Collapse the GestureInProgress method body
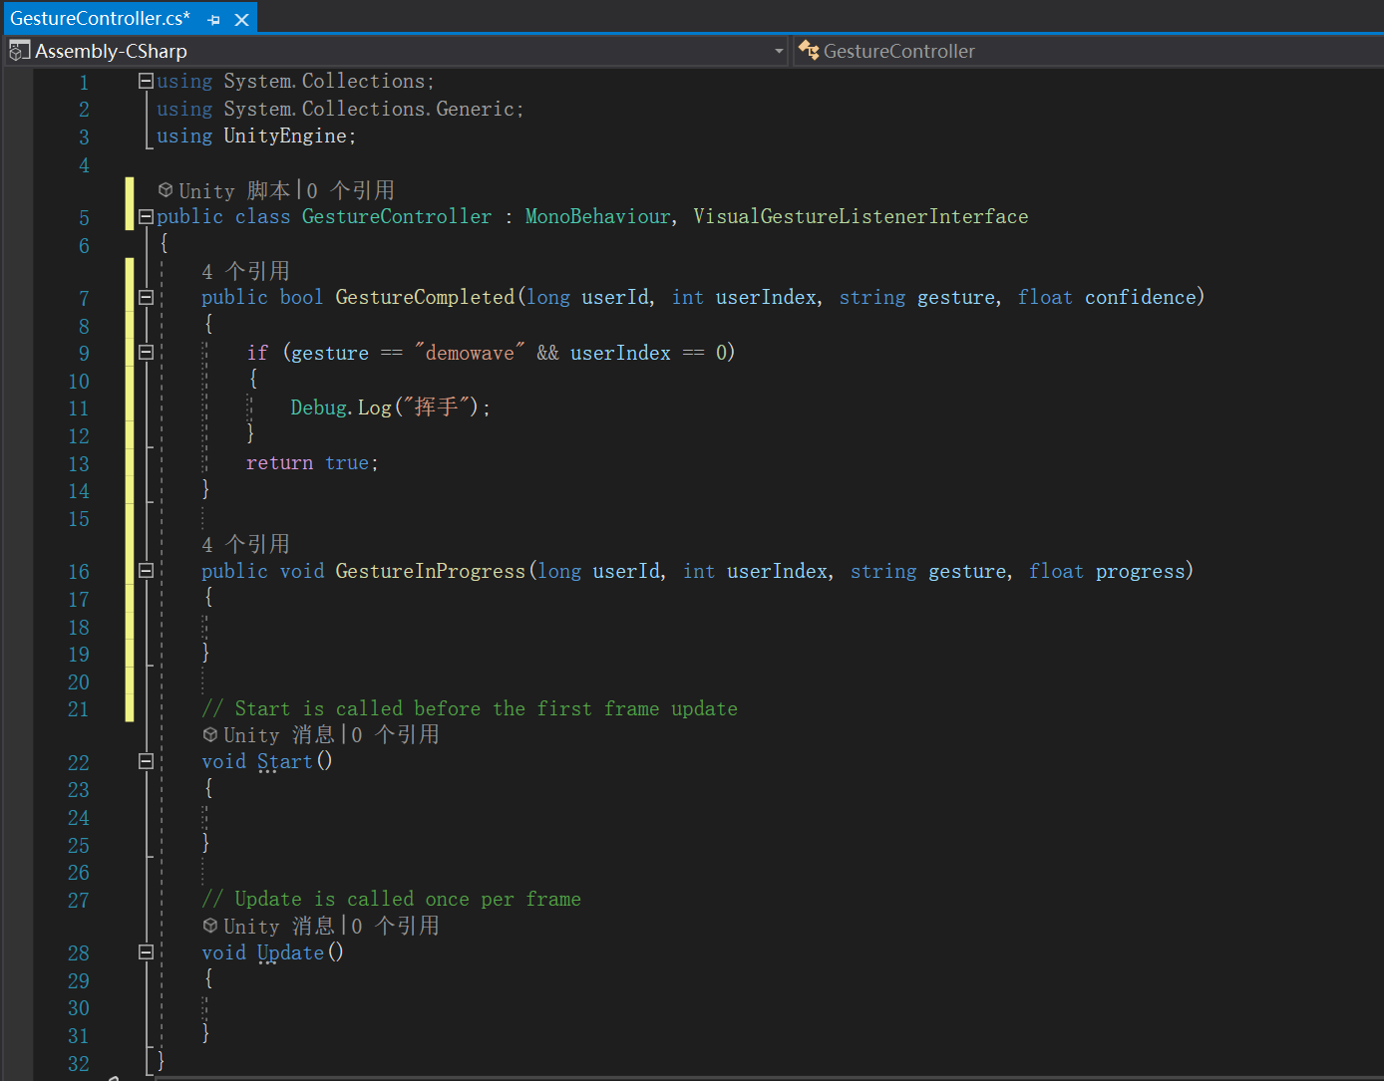Image resolution: width=1384 pixels, height=1081 pixels. 145,571
